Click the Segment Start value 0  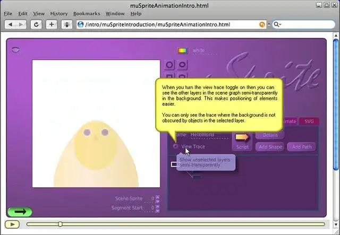pyautogui.click(x=152, y=208)
